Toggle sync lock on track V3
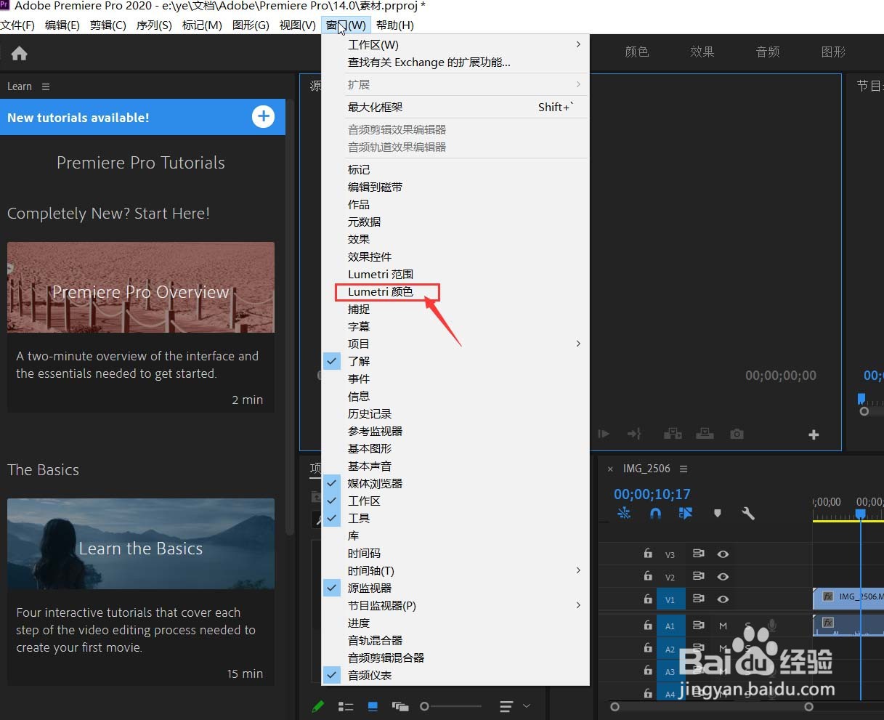This screenshot has width=884, height=720. coord(698,554)
